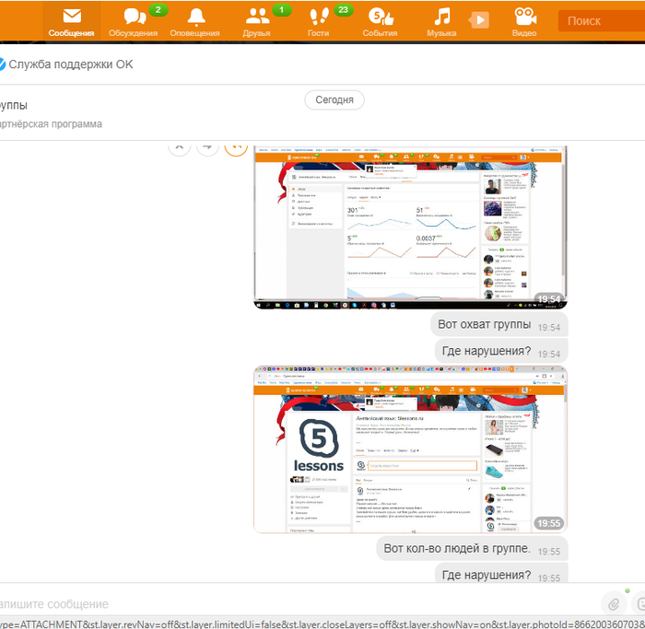Select Служба поддержки OK chat header
Viewport: 645px width, 629px height.
coord(70,64)
